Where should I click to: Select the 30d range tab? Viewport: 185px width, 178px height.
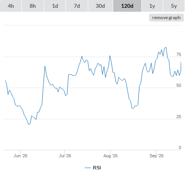100,6
